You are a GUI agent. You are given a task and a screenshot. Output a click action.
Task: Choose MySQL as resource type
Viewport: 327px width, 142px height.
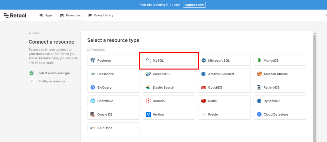pyautogui.click(x=169, y=61)
